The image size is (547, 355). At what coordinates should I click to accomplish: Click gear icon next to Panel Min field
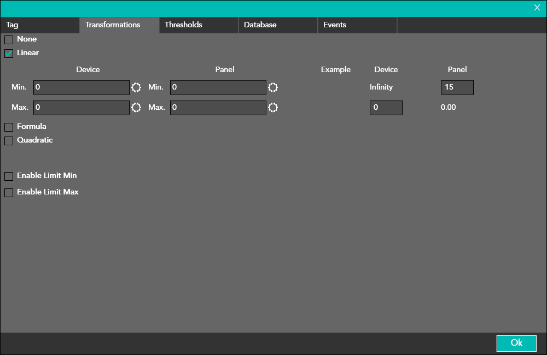point(273,87)
